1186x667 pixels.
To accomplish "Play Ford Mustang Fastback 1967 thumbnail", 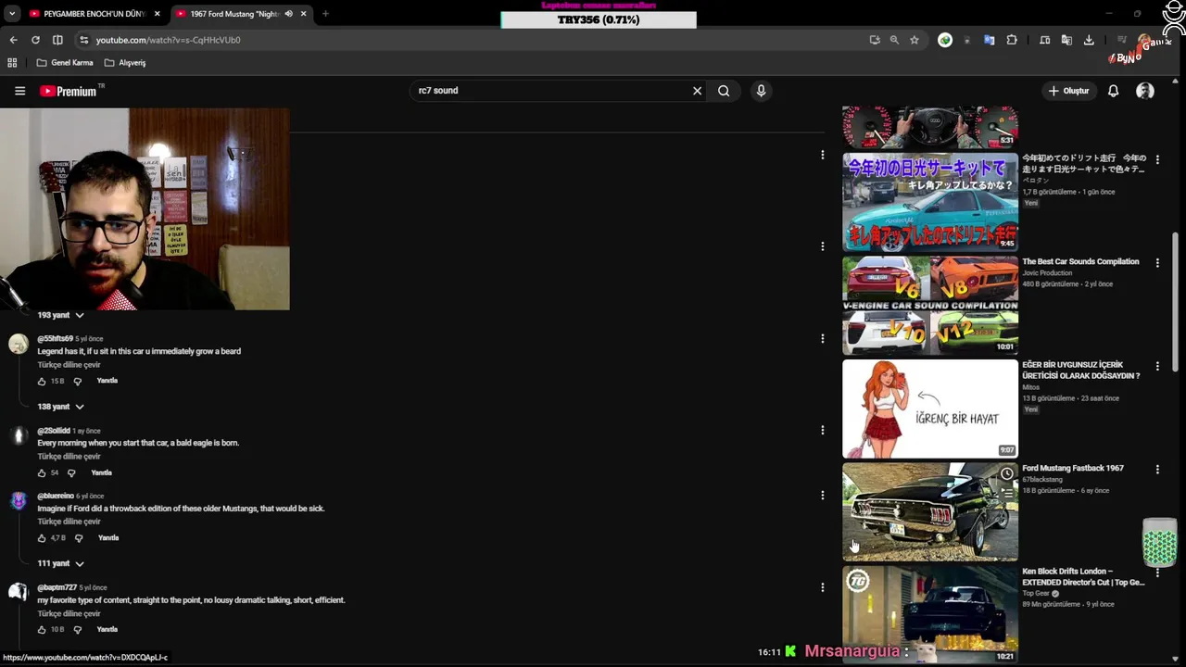I will tap(930, 512).
